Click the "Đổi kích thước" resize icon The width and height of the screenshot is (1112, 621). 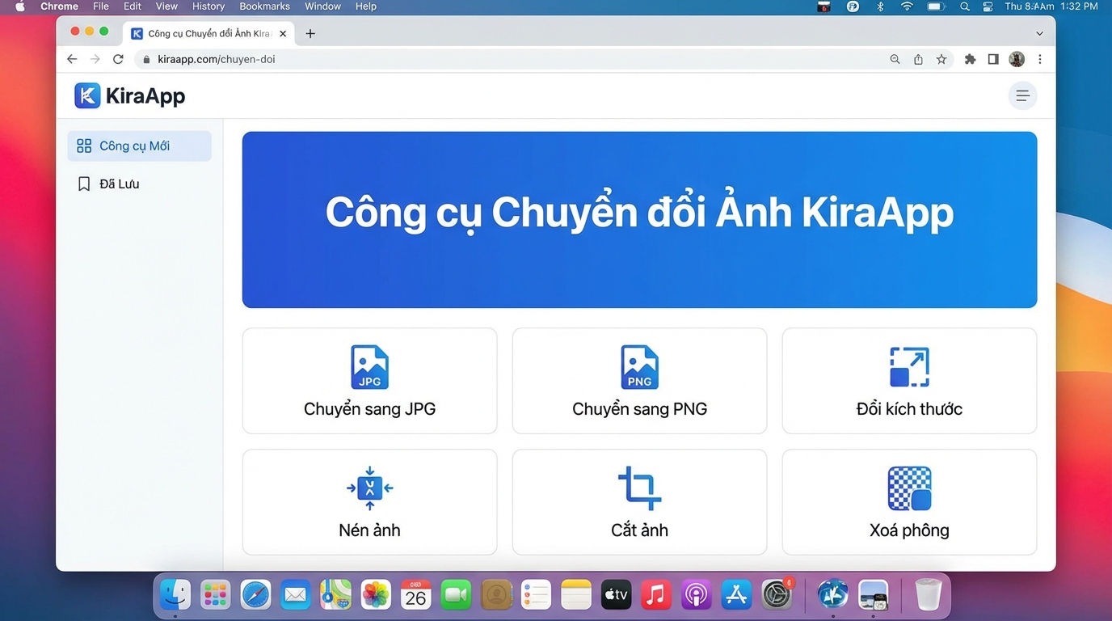click(908, 366)
